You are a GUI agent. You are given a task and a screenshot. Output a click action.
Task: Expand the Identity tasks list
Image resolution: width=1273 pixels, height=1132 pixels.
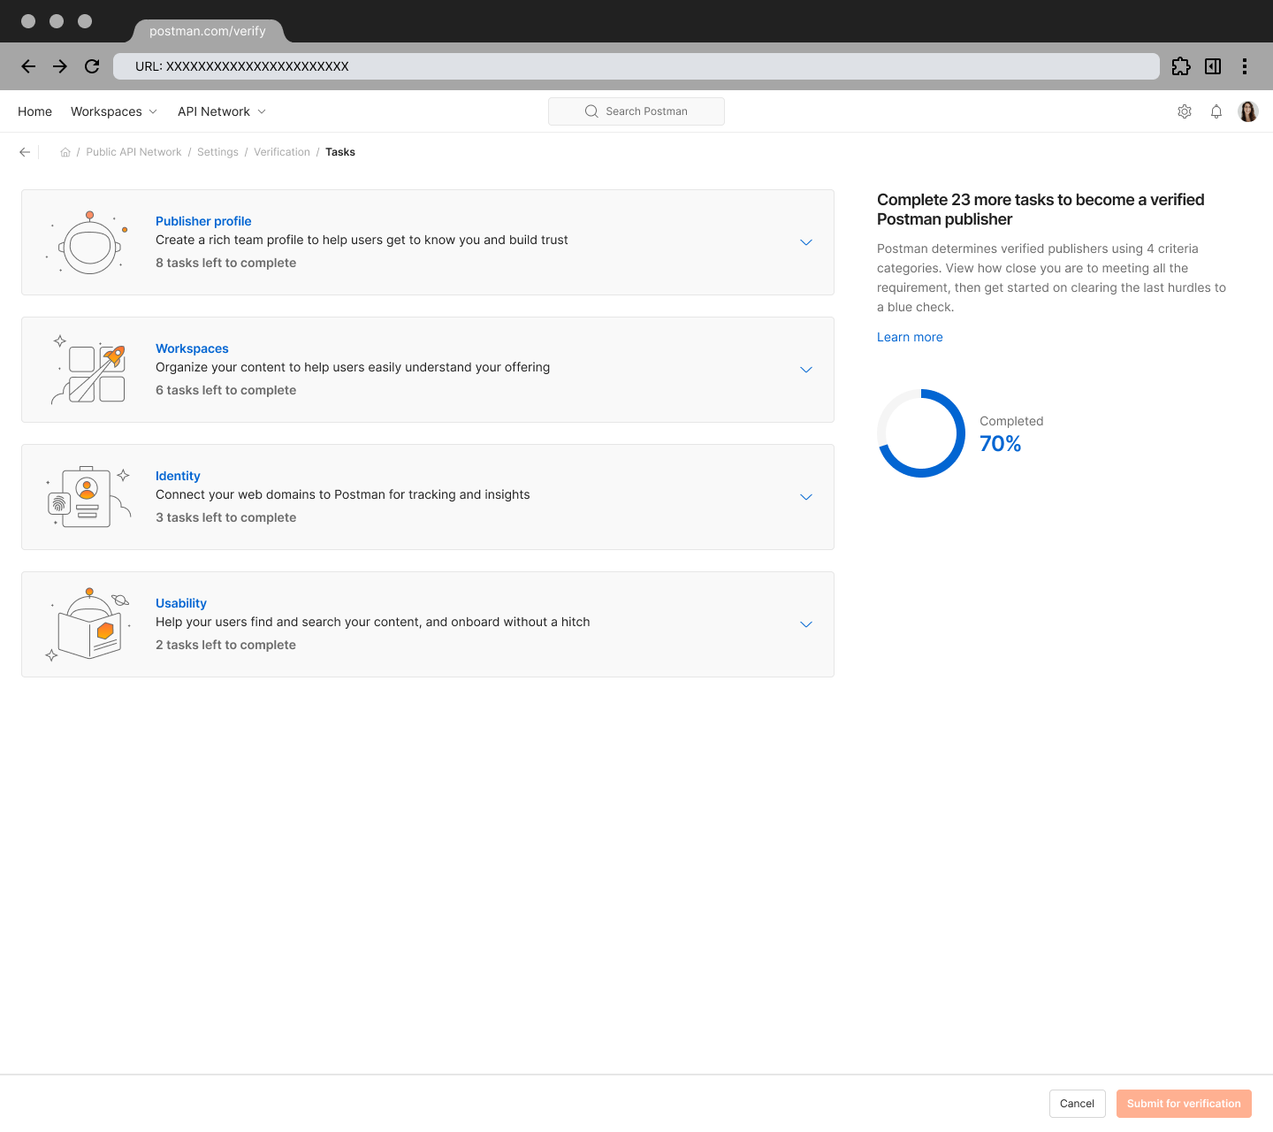[x=805, y=497]
